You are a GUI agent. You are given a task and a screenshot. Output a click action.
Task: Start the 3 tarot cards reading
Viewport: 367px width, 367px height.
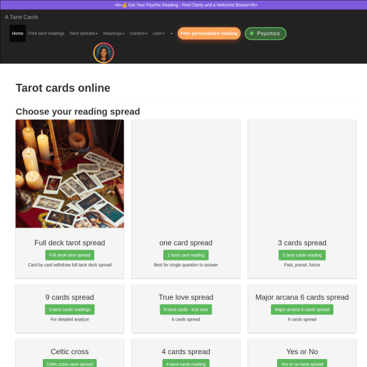pyautogui.click(x=302, y=255)
